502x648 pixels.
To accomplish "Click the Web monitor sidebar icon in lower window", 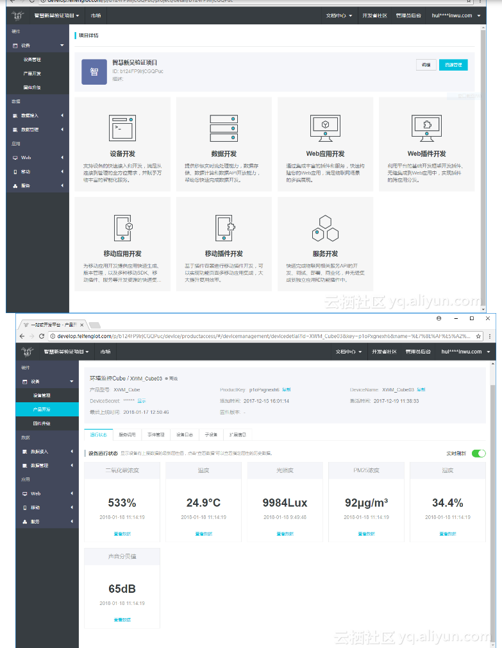I will 25,494.
